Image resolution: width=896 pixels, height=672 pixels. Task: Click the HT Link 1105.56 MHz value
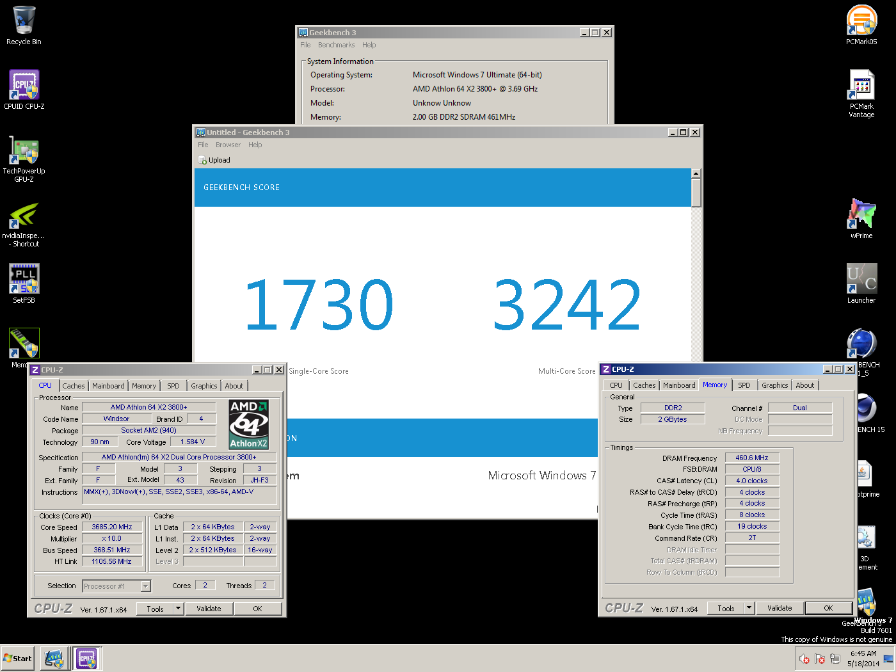click(x=112, y=561)
